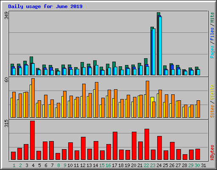Image resolution: width=217 pixels, height=170 pixels.
Task: Select the tallest cyan Pages bar for day 24
Action: pos(160,46)
